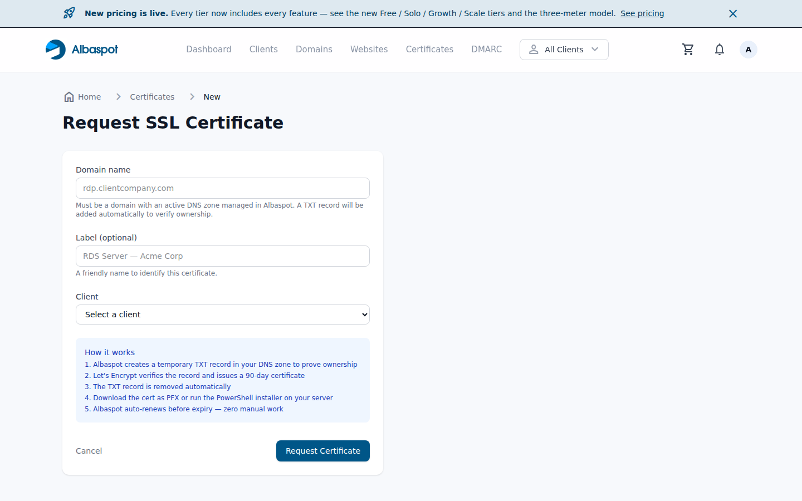Click the step about downloading cert as PFX

point(209,398)
